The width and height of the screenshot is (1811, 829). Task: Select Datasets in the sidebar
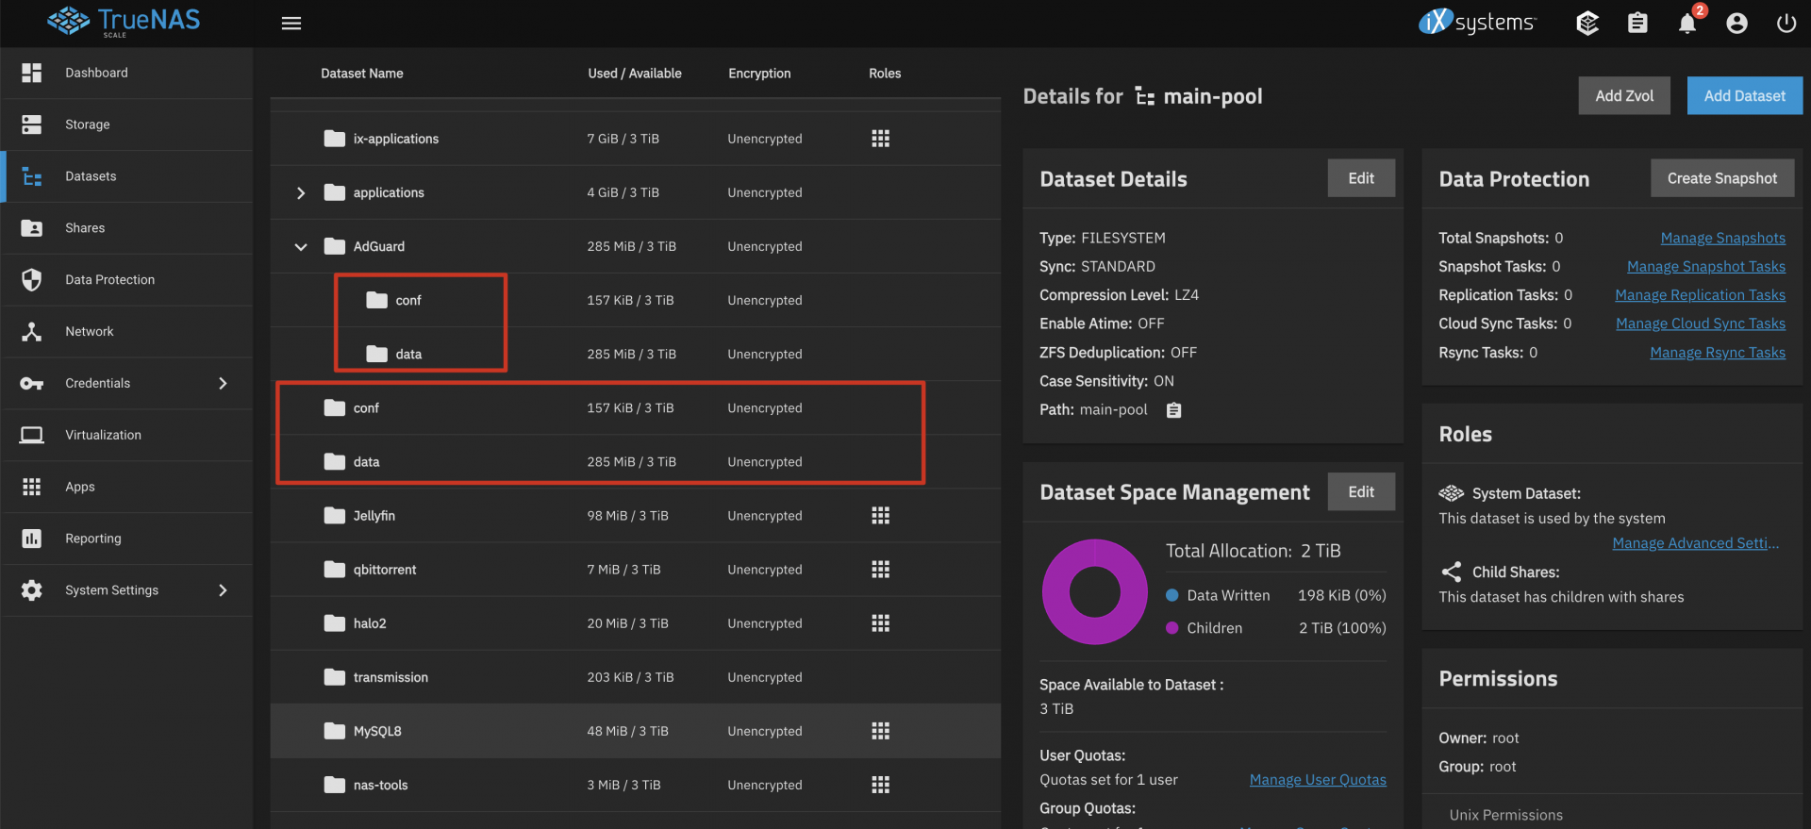coord(126,176)
